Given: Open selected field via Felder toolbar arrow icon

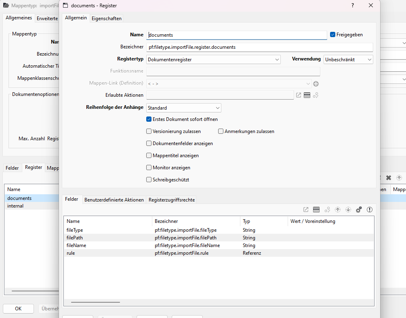Looking at the screenshot, I should pos(306,210).
